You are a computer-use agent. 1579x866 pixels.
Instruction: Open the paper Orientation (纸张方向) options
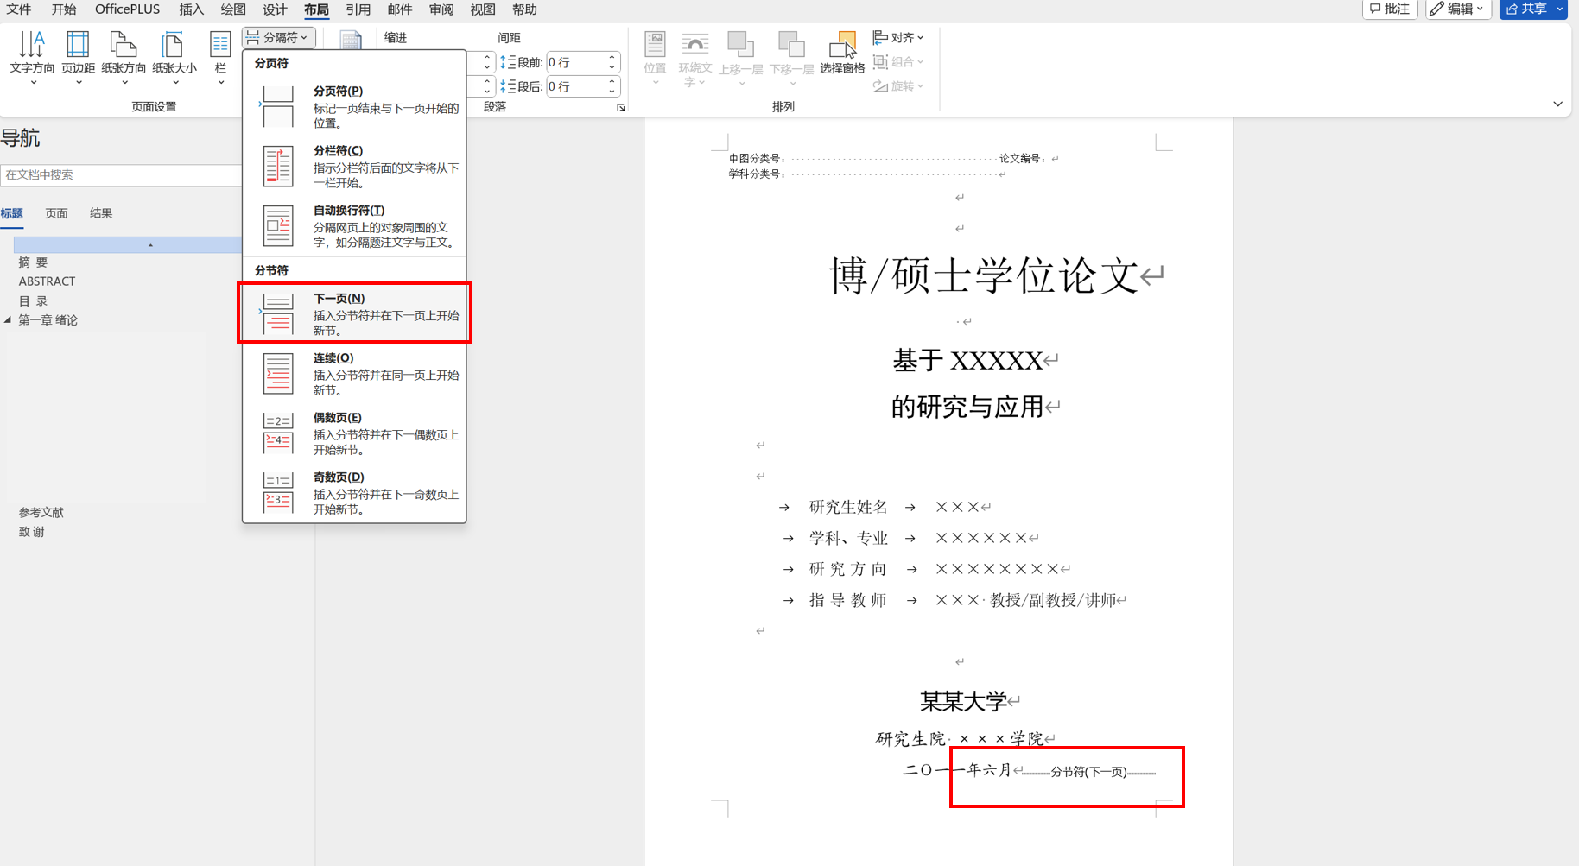pyautogui.click(x=124, y=58)
